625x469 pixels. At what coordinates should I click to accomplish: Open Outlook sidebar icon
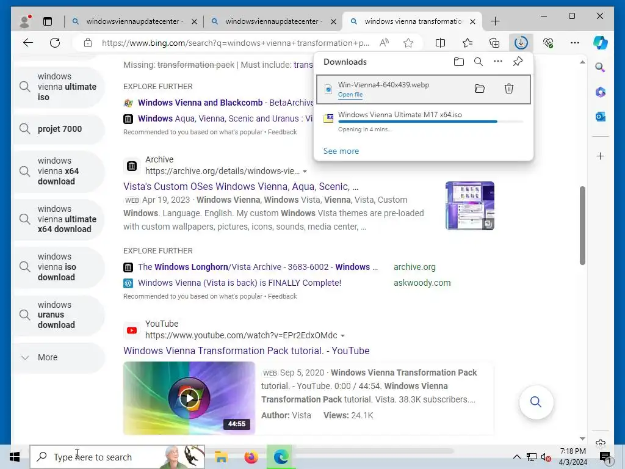coord(601,117)
